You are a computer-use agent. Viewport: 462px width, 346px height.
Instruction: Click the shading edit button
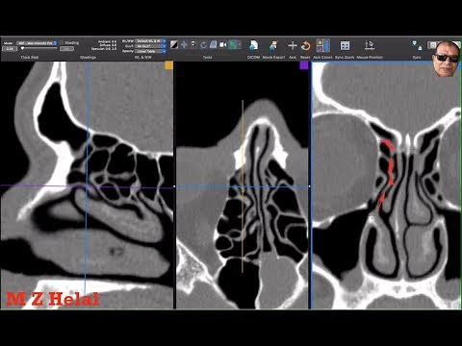pos(66,49)
